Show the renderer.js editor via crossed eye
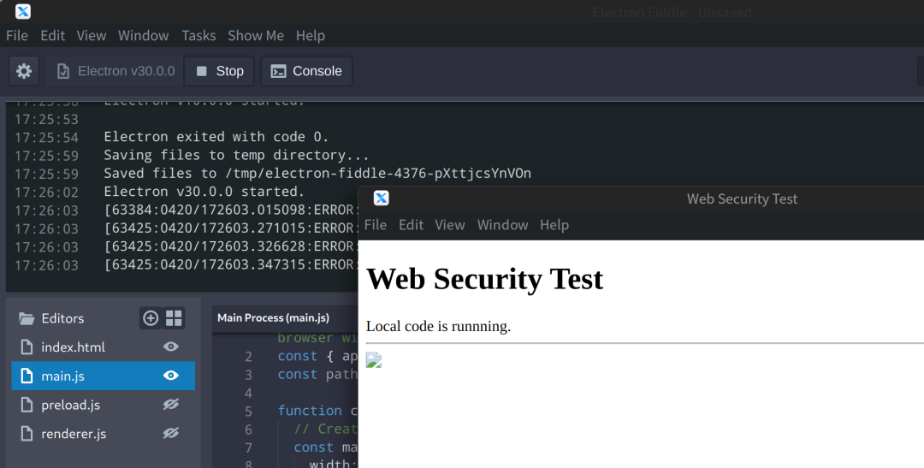The height and width of the screenshot is (468, 924). click(x=171, y=433)
